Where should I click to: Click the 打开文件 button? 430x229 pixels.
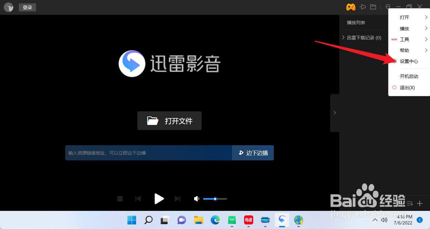tap(170, 121)
